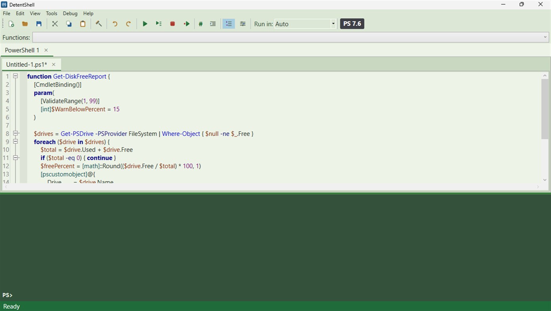Create a new script file

(11, 24)
